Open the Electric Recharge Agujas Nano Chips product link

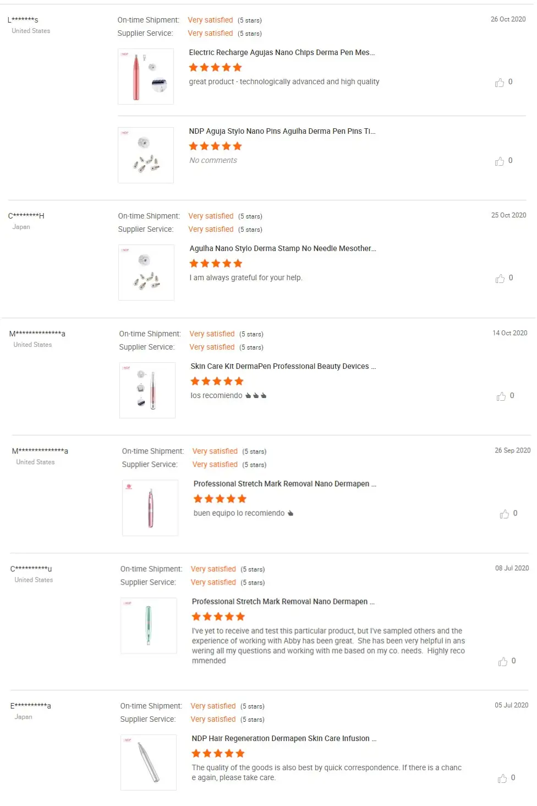click(x=282, y=53)
